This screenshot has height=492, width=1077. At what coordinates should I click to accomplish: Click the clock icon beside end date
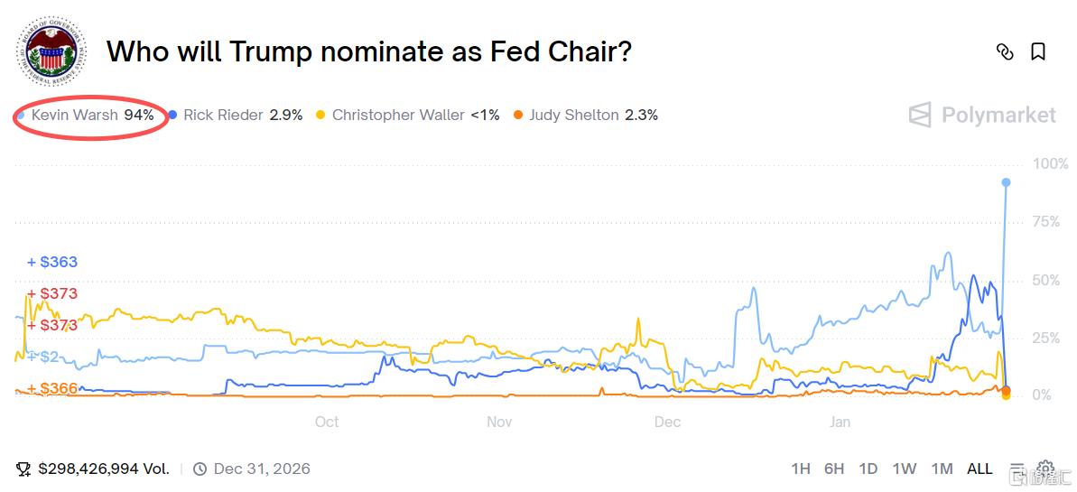200,469
